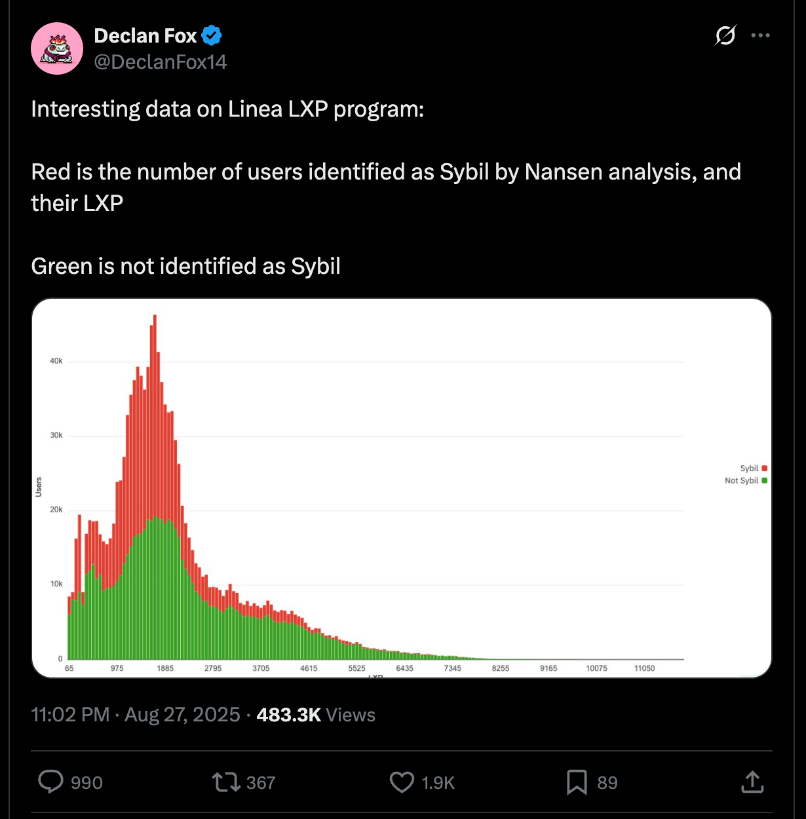The image size is (806, 819).
Task: Like the post with heart icon
Action: [x=402, y=782]
